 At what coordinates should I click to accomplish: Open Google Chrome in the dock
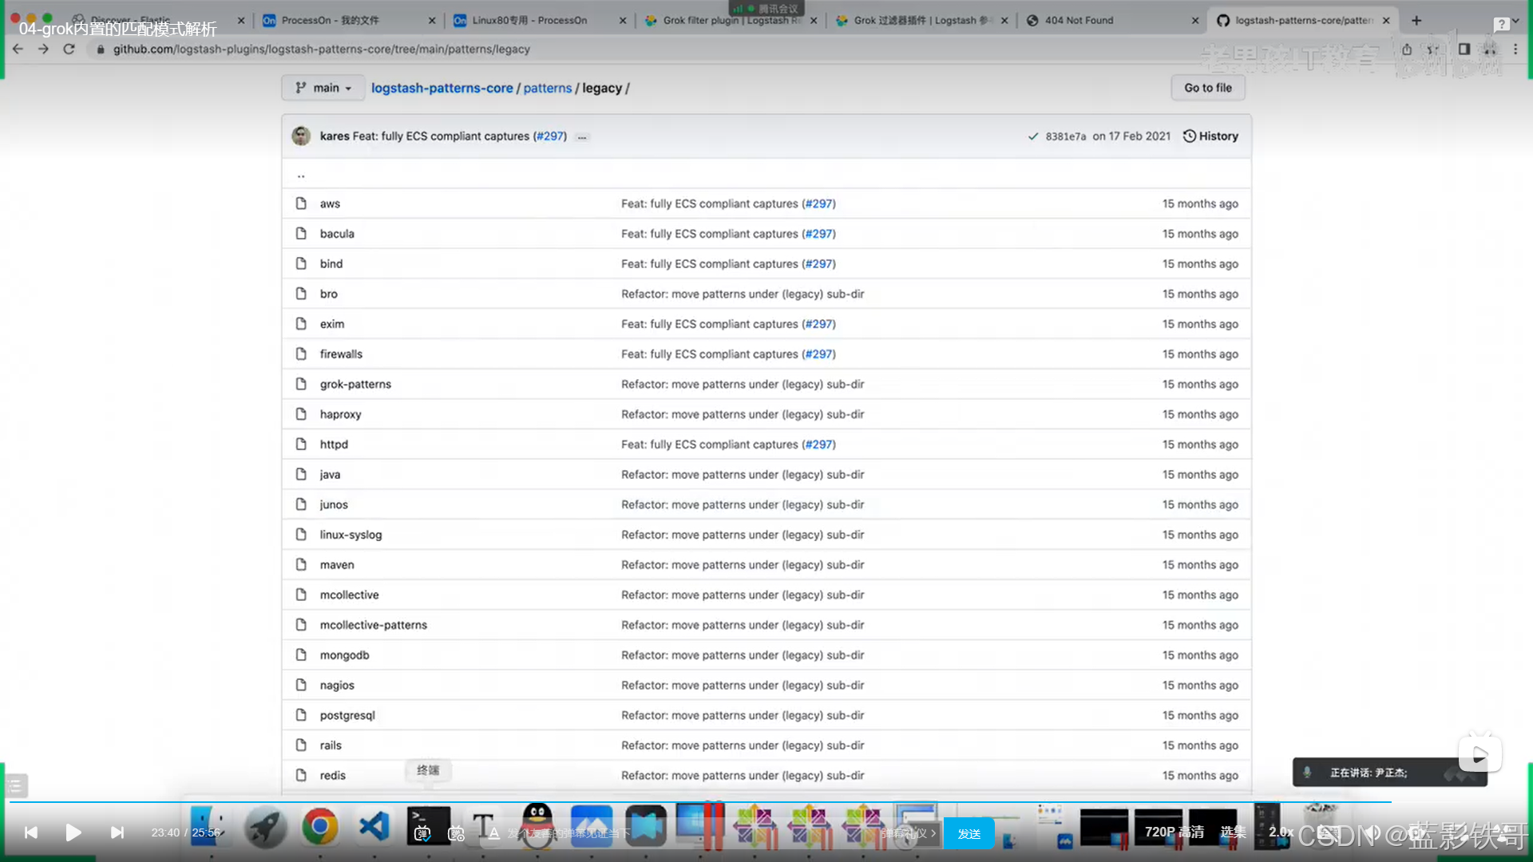coord(319,827)
